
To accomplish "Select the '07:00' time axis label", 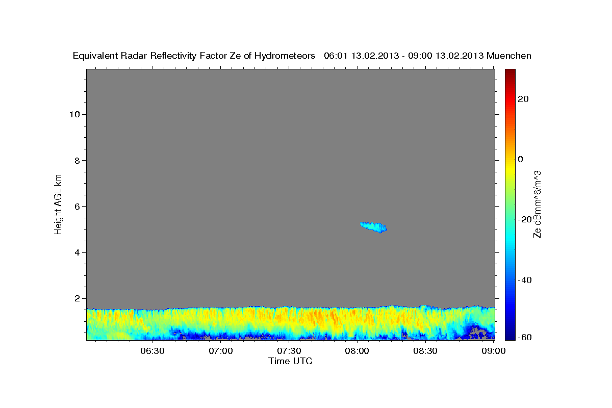I will [221, 351].
